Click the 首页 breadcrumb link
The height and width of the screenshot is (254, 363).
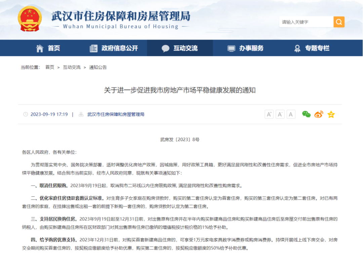[50, 67]
